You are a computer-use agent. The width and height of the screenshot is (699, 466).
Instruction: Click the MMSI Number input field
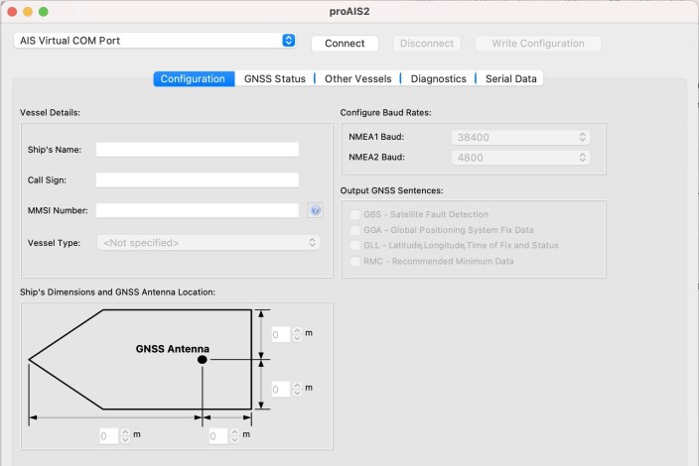(x=197, y=210)
